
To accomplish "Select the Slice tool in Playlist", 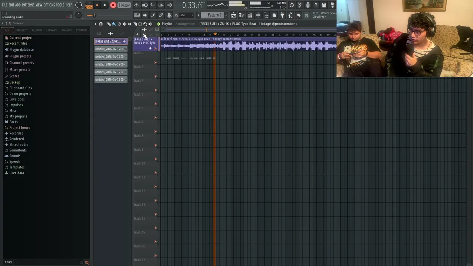I will point(135,24).
